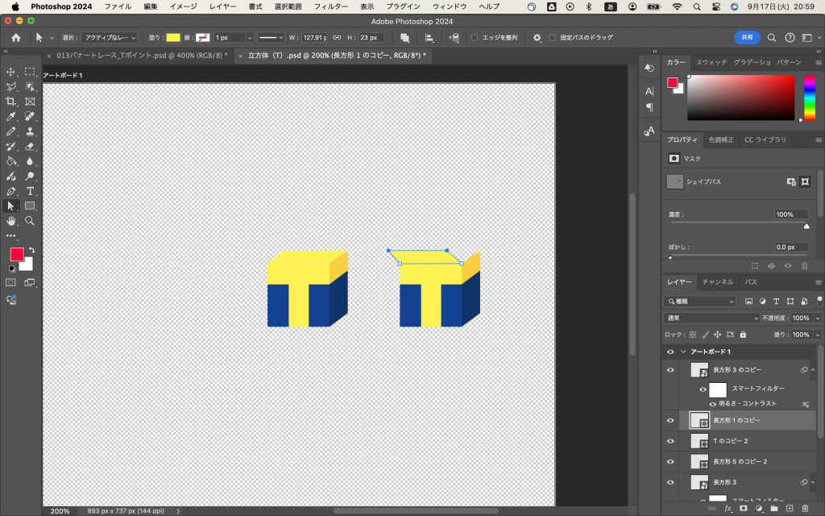
Task: Select the Zoom tool in the toolbar
Action: pos(30,220)
